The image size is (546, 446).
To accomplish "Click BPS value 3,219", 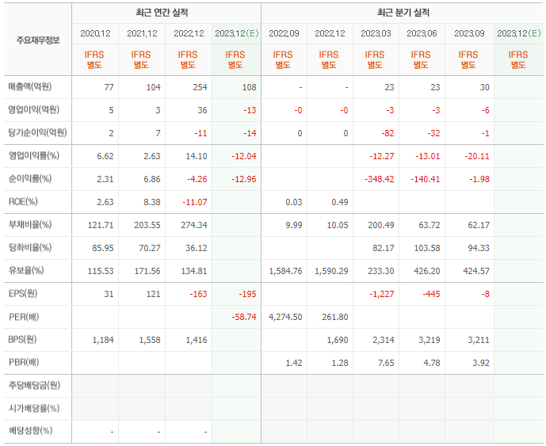I will tap(430, 340).
